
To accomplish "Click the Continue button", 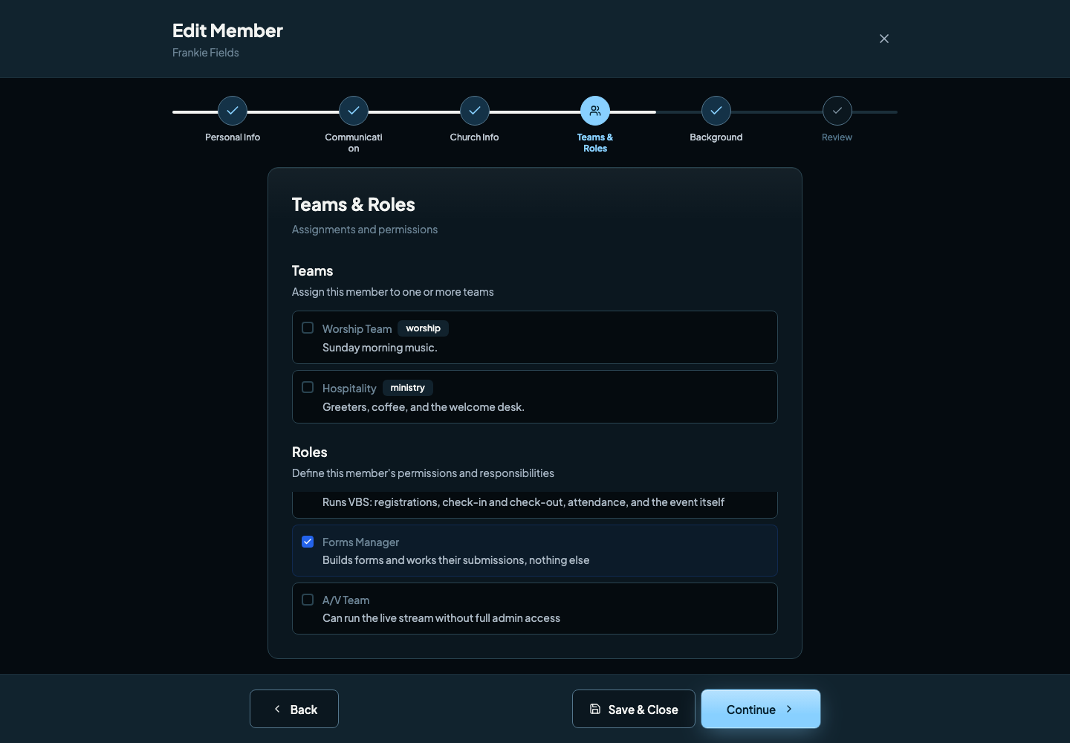I will (x=761, y=709).
